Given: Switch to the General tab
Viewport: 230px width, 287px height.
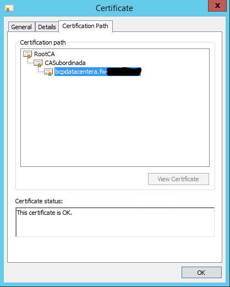Looking at the screenshot, I should (x=21, y=27).
